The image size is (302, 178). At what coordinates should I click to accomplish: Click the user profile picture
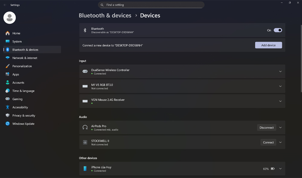10,17
